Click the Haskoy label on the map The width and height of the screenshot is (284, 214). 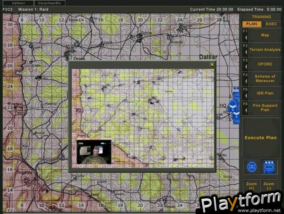(x=51, y=104)
